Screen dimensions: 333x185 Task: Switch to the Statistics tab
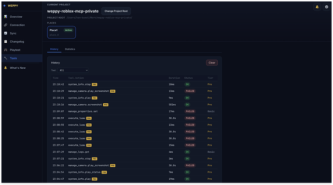point(70,49)
